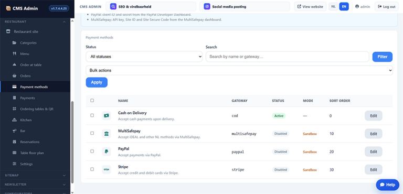Click the Reservations calendar icon
The height and width of the screenshot is (194, 403).
tap(14, 142)
